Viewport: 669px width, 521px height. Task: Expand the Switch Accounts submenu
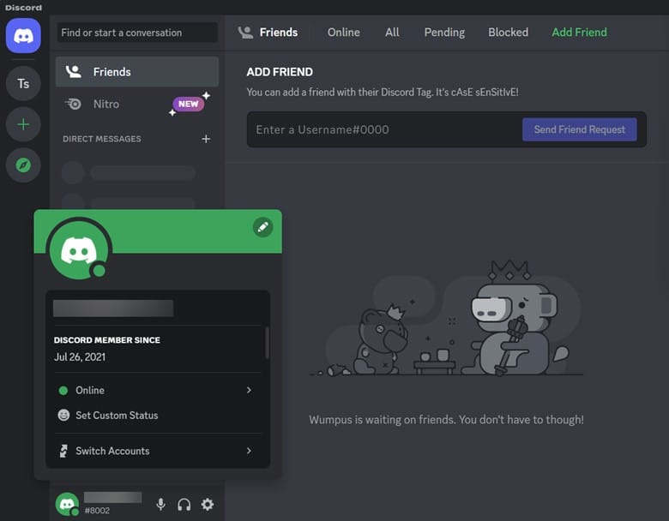[158, 451]
